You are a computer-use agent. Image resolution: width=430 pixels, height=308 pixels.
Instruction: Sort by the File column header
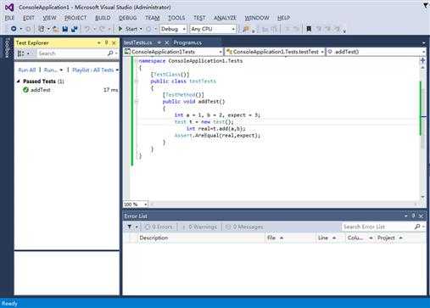[x=290, y=238]
